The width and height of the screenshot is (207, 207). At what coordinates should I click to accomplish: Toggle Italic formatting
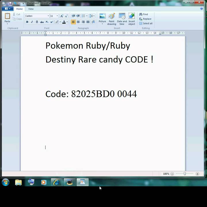[32, 22]
